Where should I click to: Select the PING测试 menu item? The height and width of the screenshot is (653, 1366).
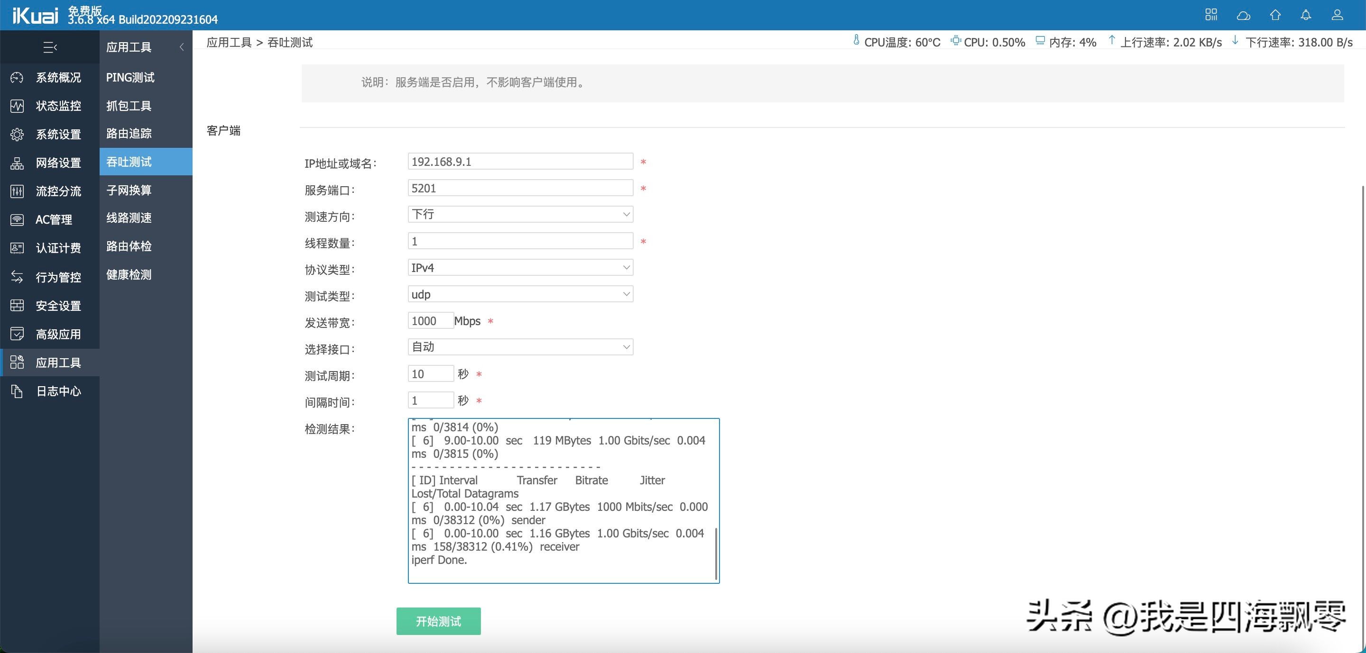(130, 77)
